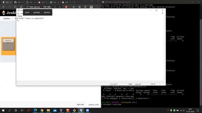This screenshot has width=202, height=113.
Task: Click the Jenkins breadcrumb link
Action: [x=7, y=19]
